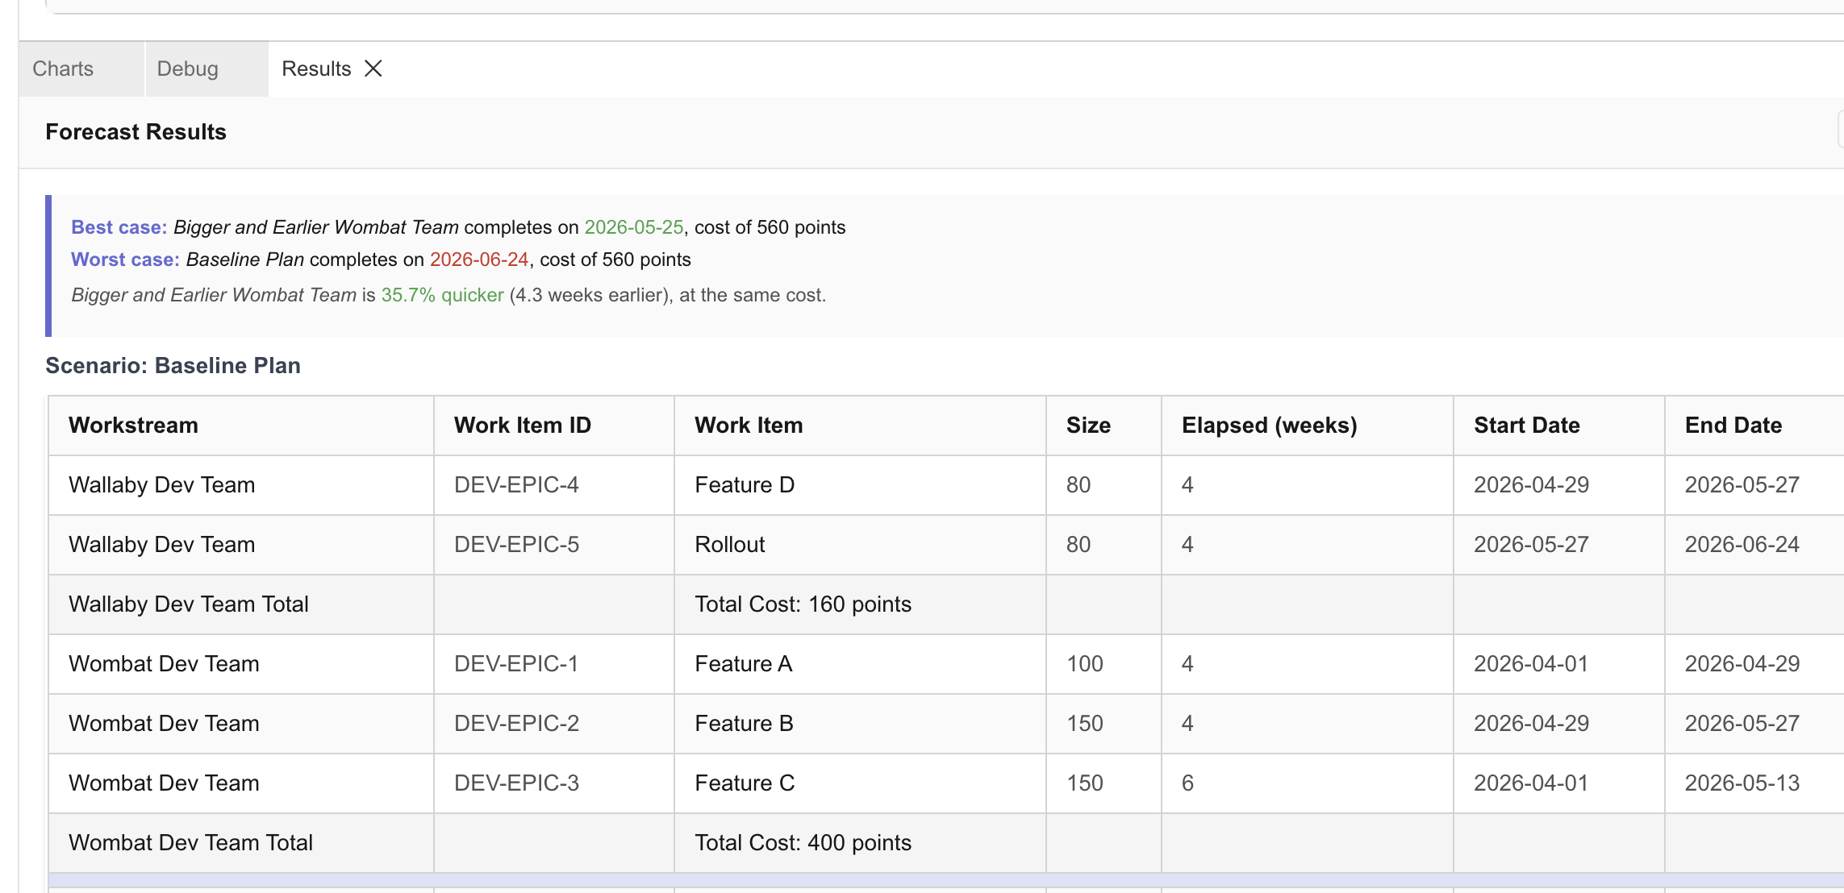The height and width of the screenshot is (893, 1844).
Task: Click the Elapsed (weeks) column header
Action: 1269,425
